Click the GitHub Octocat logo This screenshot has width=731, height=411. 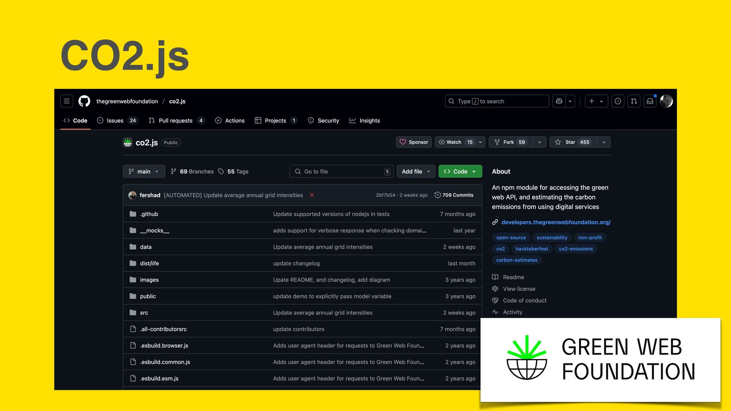84,101
